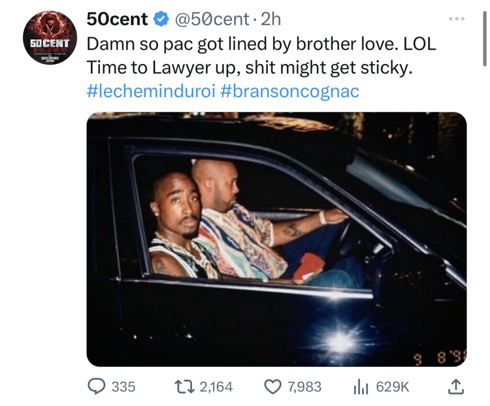Click the 2h timestamp
The height and width of the screenshot is (406, 490).
click(x=271, y=19)
